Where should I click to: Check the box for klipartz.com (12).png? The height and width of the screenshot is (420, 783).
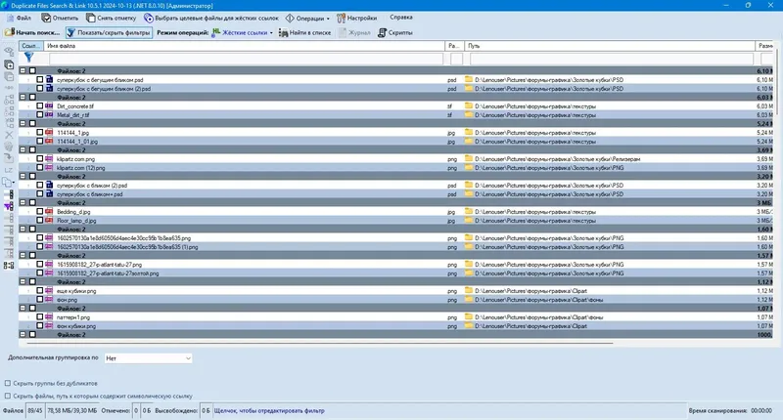coord(39,168)
